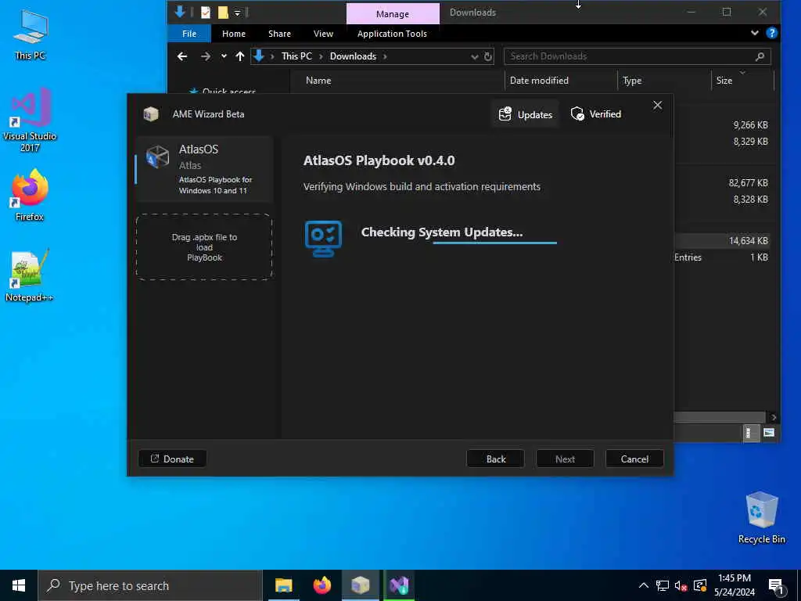Click the Search Downloads field
Screen dimensions: 801x601
click(637, 56)
